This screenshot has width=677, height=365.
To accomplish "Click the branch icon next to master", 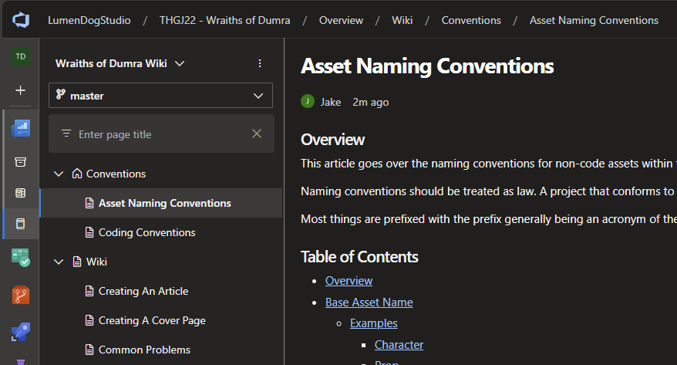I will (61, 94).
